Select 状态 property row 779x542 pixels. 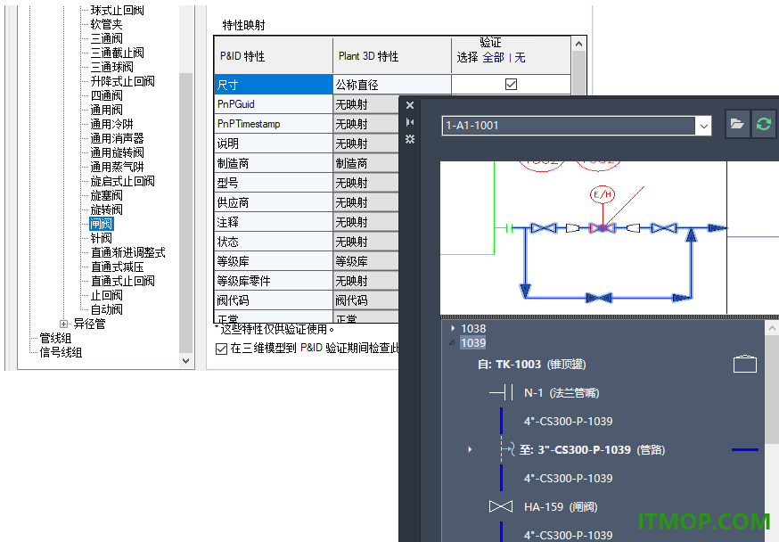[274, 242]
